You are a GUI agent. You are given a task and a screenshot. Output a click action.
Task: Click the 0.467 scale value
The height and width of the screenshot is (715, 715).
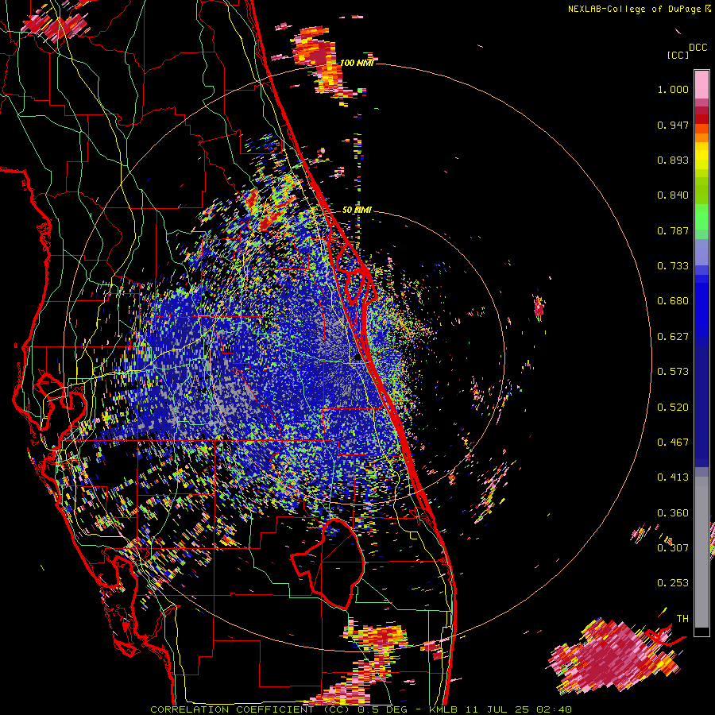[673, 443]
